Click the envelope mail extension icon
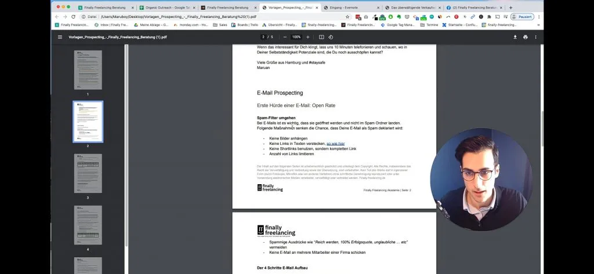Screen dimensions: 594x274 pos(407,17)
